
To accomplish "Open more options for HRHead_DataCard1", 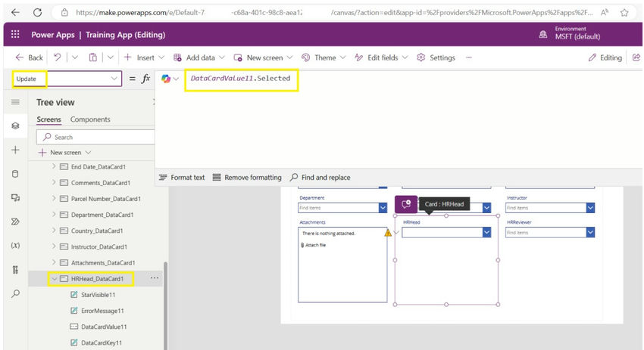I will click(154, 278).
